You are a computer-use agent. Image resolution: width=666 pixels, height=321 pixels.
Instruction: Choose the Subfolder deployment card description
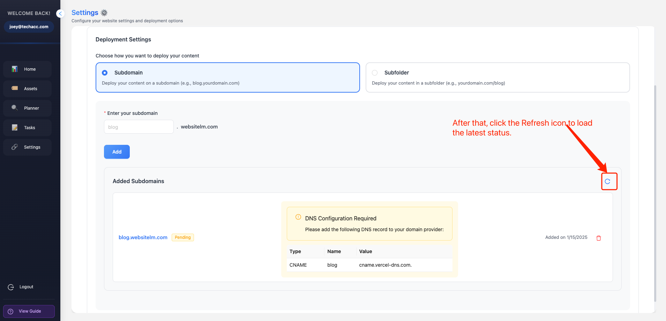point(439,83)
